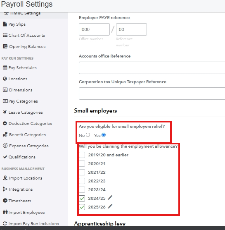Click the Pay Slips document icon
Viewport: 225px width, 230px height.
point(5,24)
